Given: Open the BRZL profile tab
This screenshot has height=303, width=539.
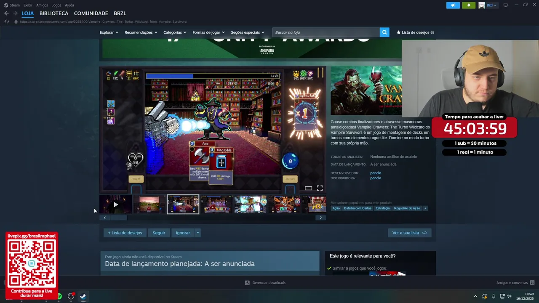Looking at the screenshot, I should tap(120, 13).
